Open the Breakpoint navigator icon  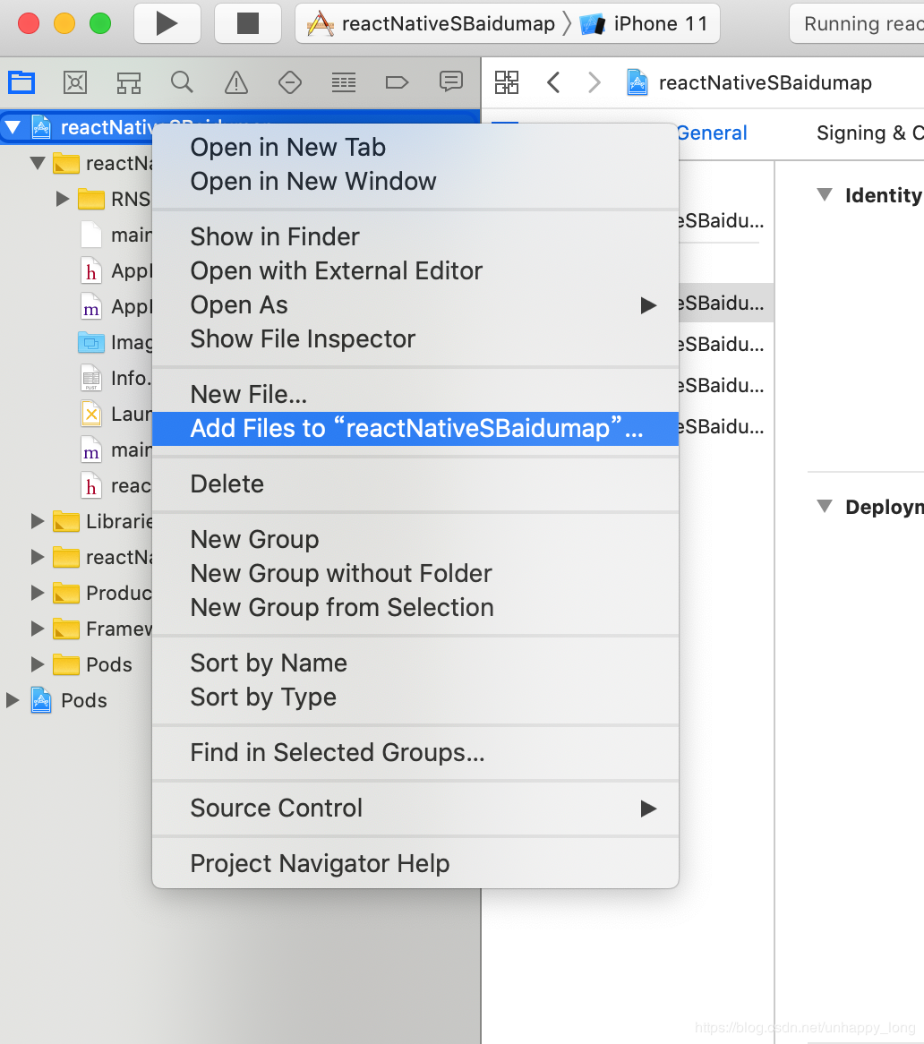(x=397, y=82)
